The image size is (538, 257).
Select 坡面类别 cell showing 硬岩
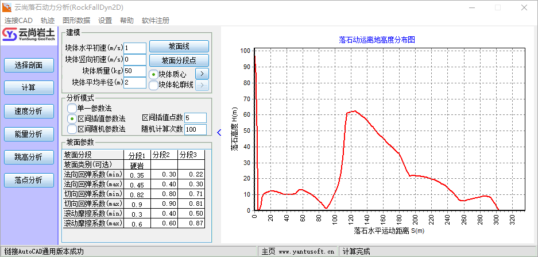pos(137,165)
